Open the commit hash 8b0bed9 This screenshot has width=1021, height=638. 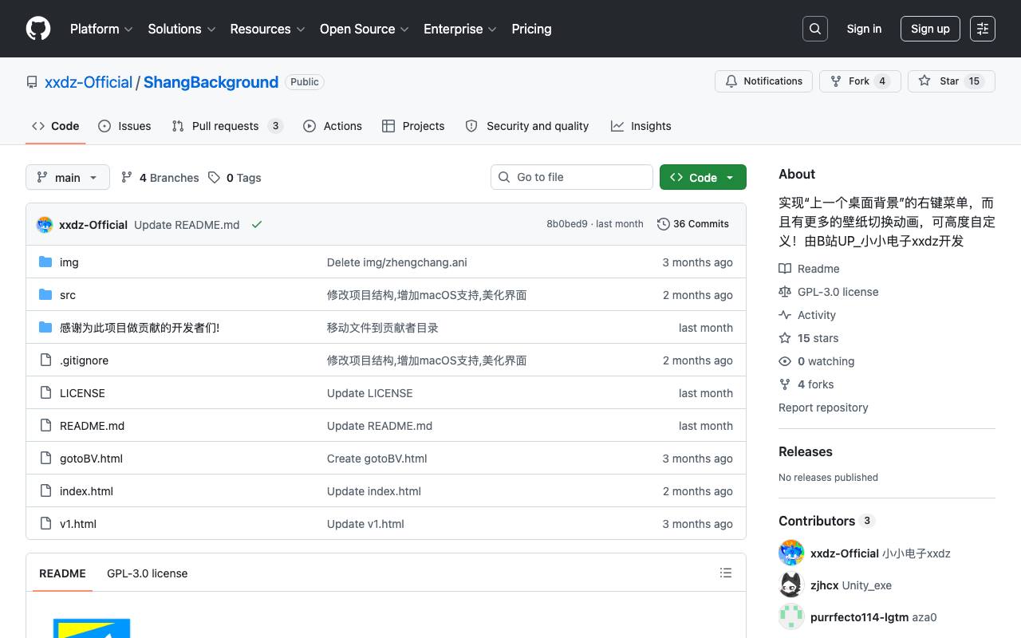(567, 224)
